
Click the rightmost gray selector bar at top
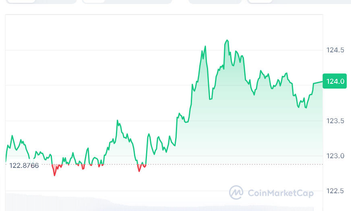[299, 2]
